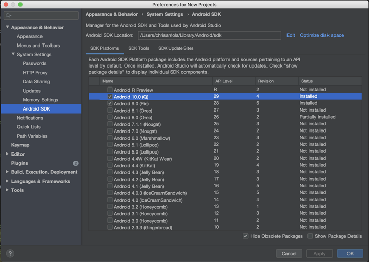
Task: Collapse the Appearance & Behavior section
Action: (x=7, y=27)
